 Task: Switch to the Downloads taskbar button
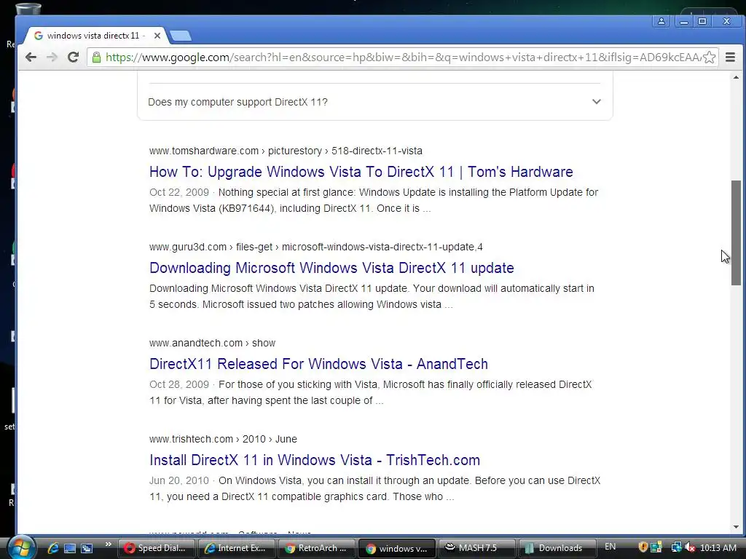557,548
